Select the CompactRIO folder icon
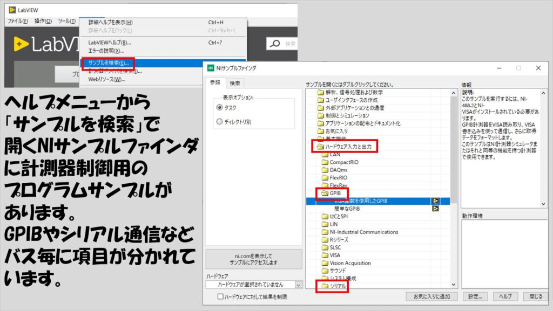Image resolution: width=553 pixels, height=311 pixels. (x=325, y=162)
